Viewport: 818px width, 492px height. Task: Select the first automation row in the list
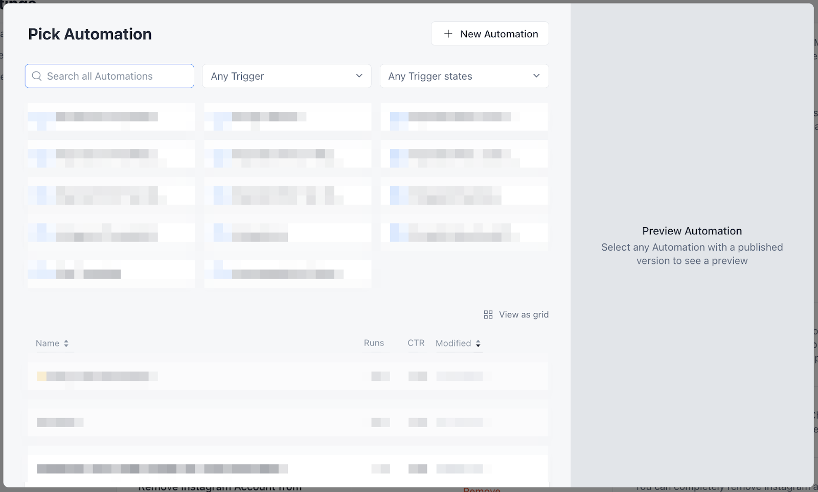click(x=288, y=376)
